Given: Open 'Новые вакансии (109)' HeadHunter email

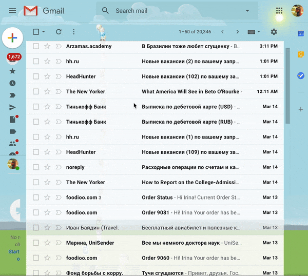Looking at the screenshot, I should [x=155, y=152].
